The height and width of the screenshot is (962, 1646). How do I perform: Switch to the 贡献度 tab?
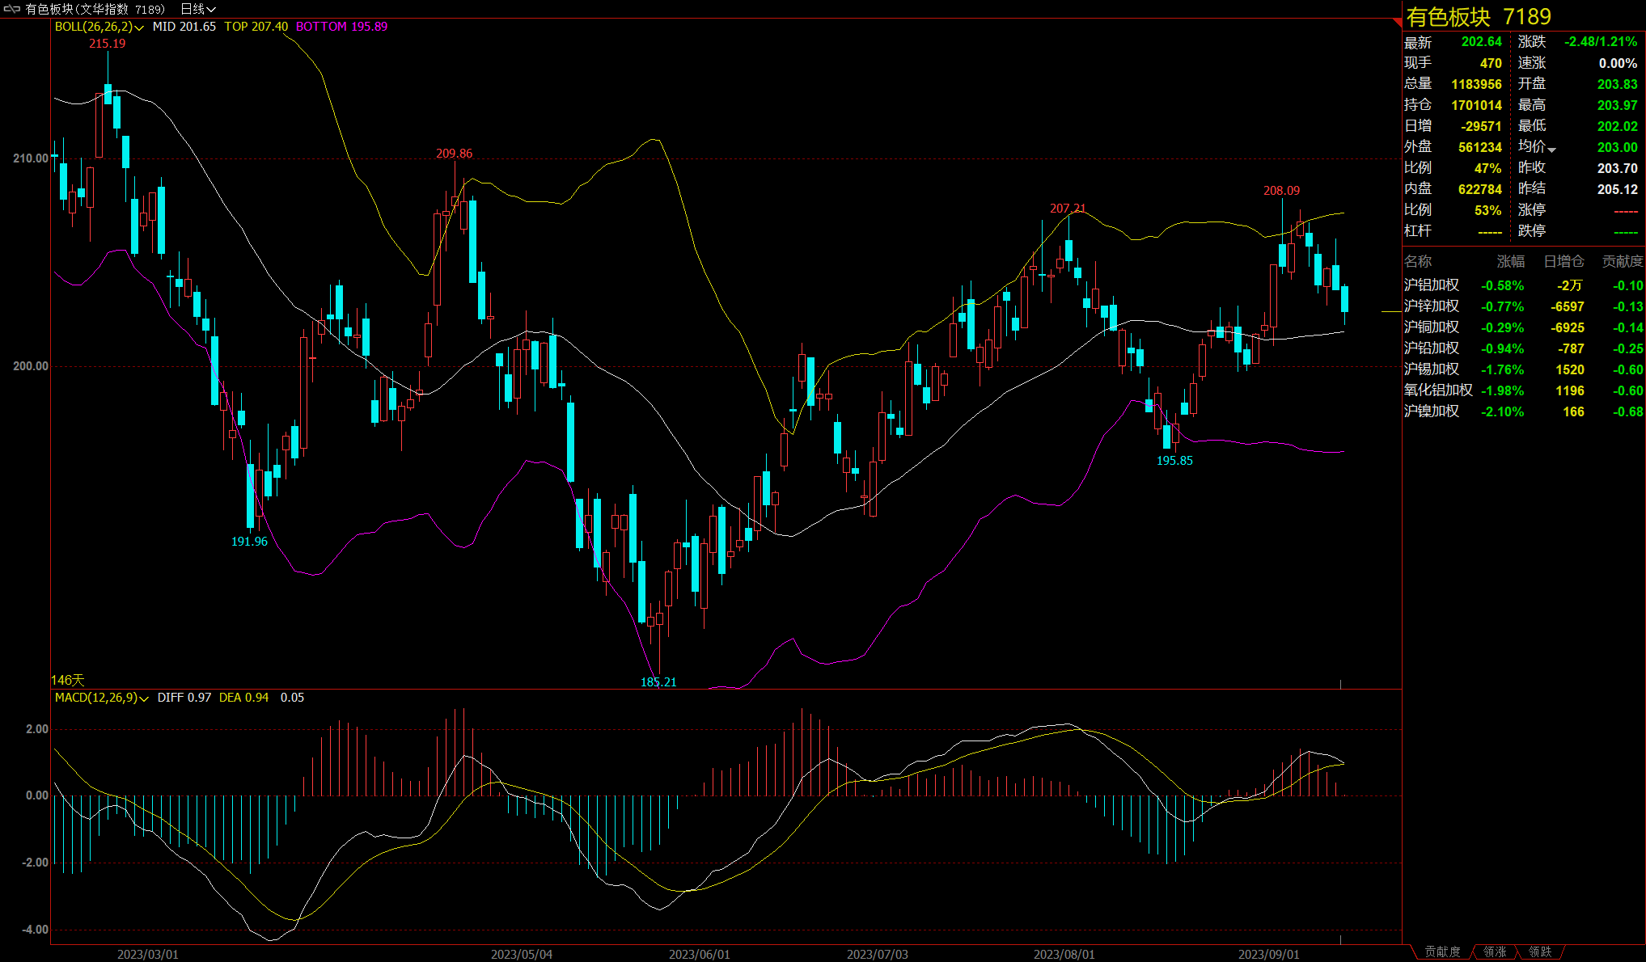pyautogui.click(x=1443, y=951)
